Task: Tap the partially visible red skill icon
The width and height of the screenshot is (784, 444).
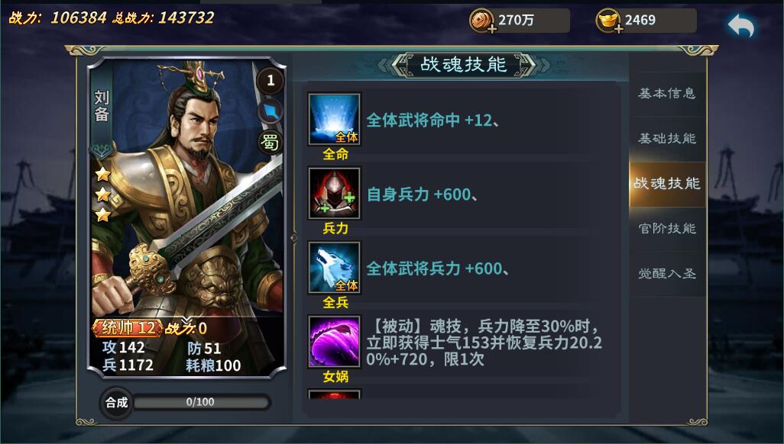Action: pos(335,394)
